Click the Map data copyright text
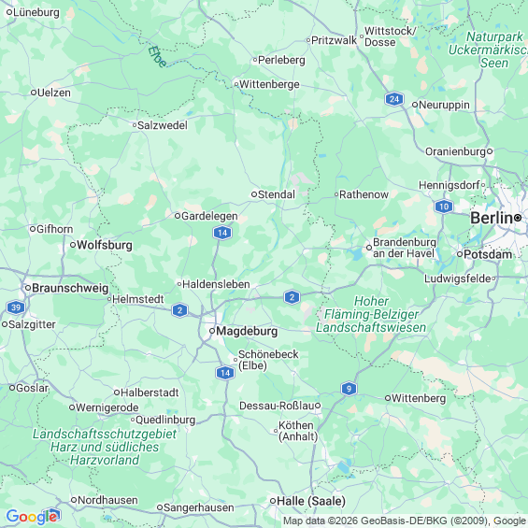 click(x=405, y=521)
